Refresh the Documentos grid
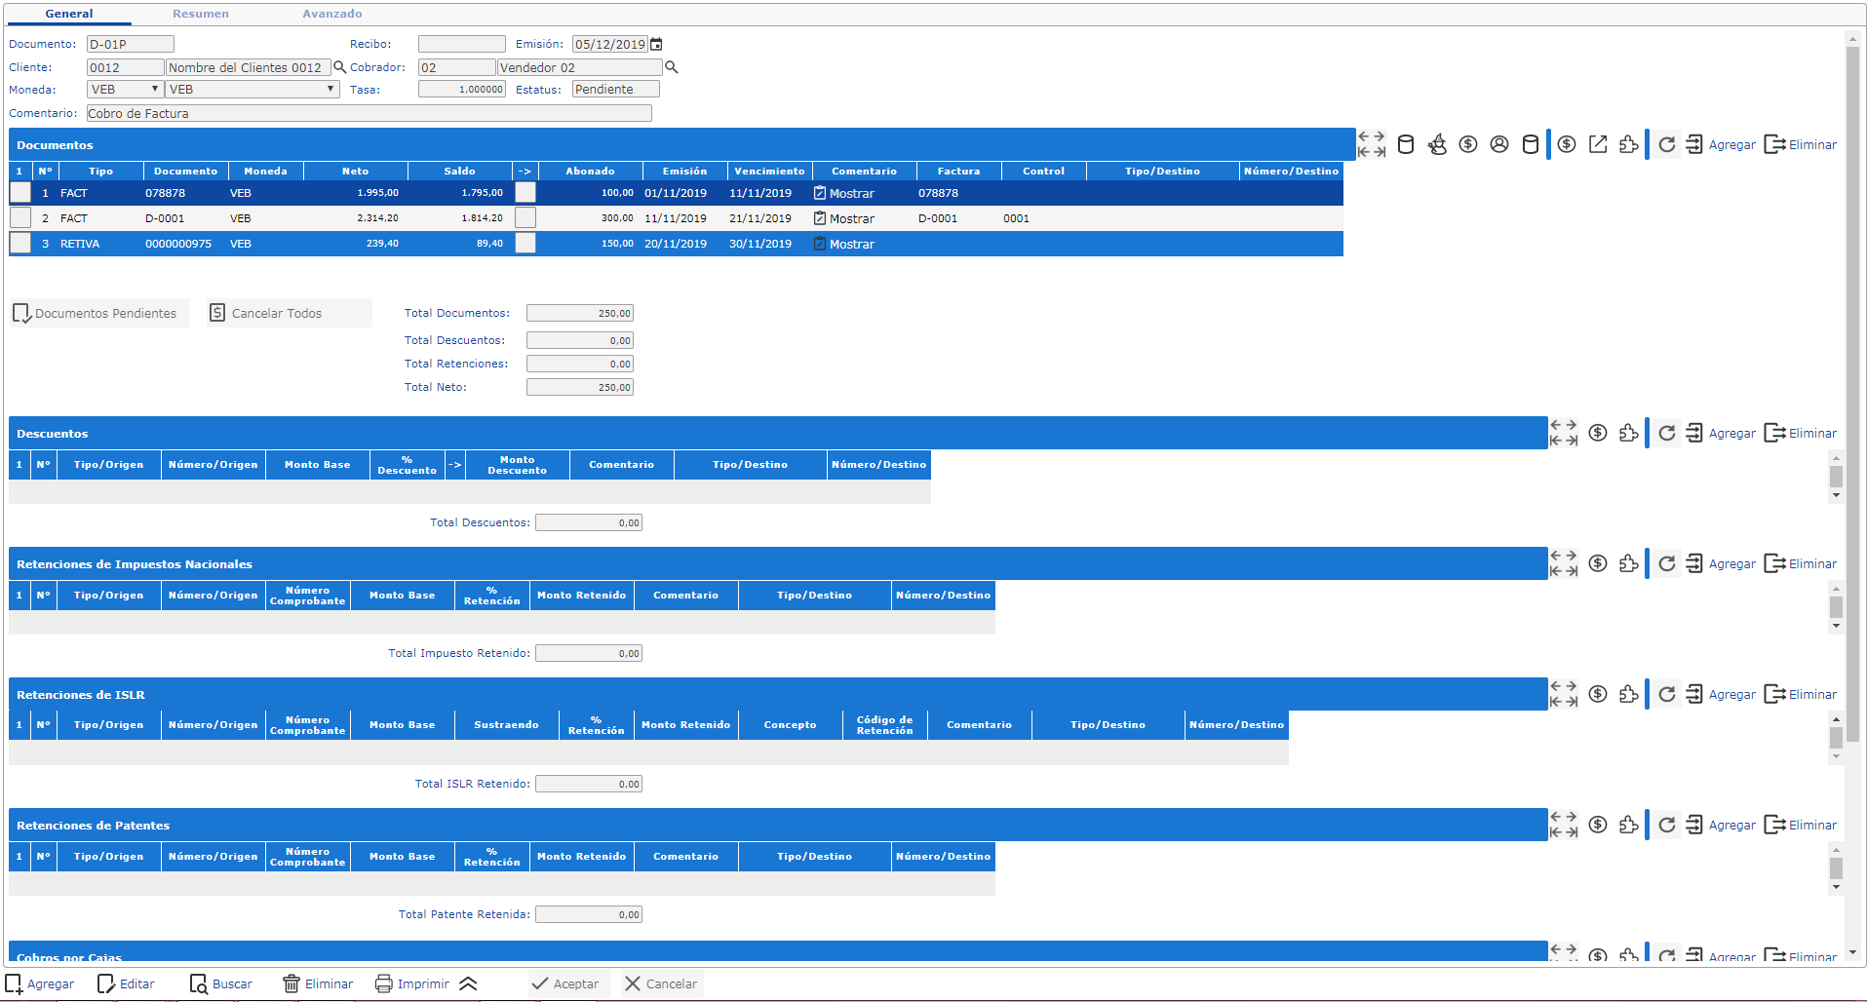The height and width of the screenshot is (1002, 1867). [x=1667, y=144]
